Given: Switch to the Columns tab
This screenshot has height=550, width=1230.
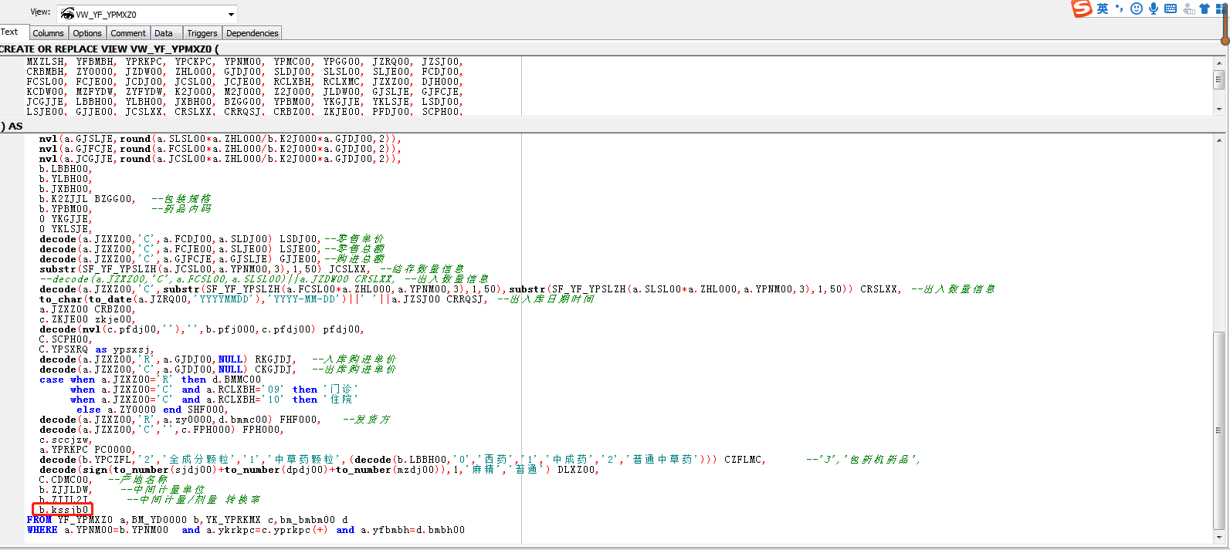Looking at the screenshot, I should pyautogui.click(x=48, y=33).
